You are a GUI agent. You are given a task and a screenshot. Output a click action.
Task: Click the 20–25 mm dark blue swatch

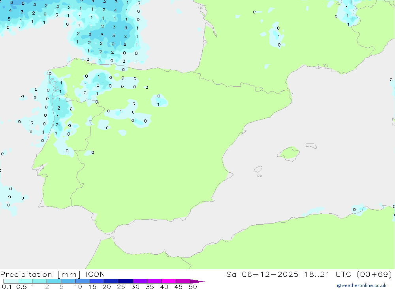[111, 281]
